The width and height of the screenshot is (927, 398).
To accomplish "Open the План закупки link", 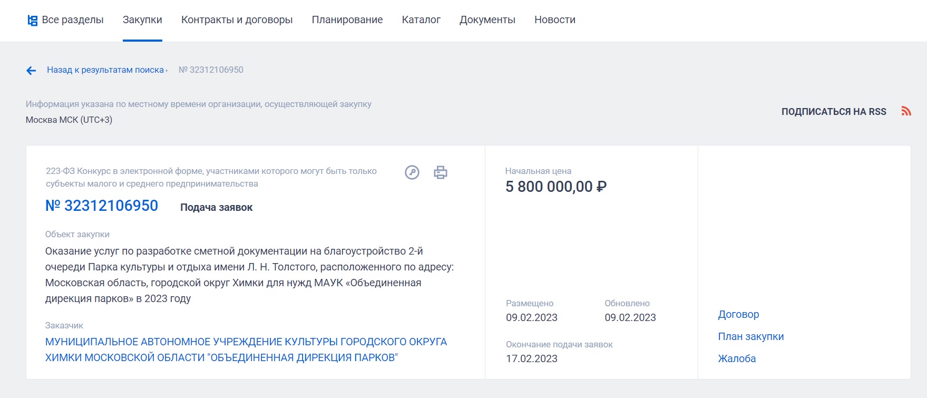I will pos(751,337).
